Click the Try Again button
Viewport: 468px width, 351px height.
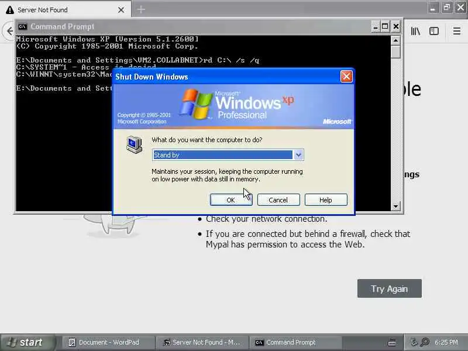[390, 288]
